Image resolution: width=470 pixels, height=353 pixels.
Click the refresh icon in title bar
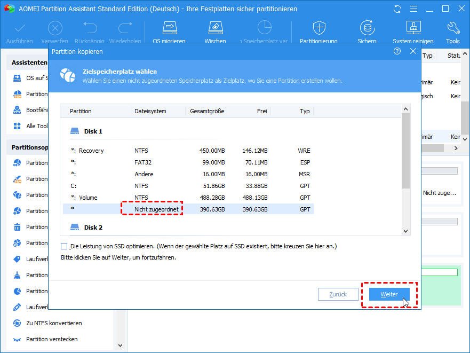[397, 9]
